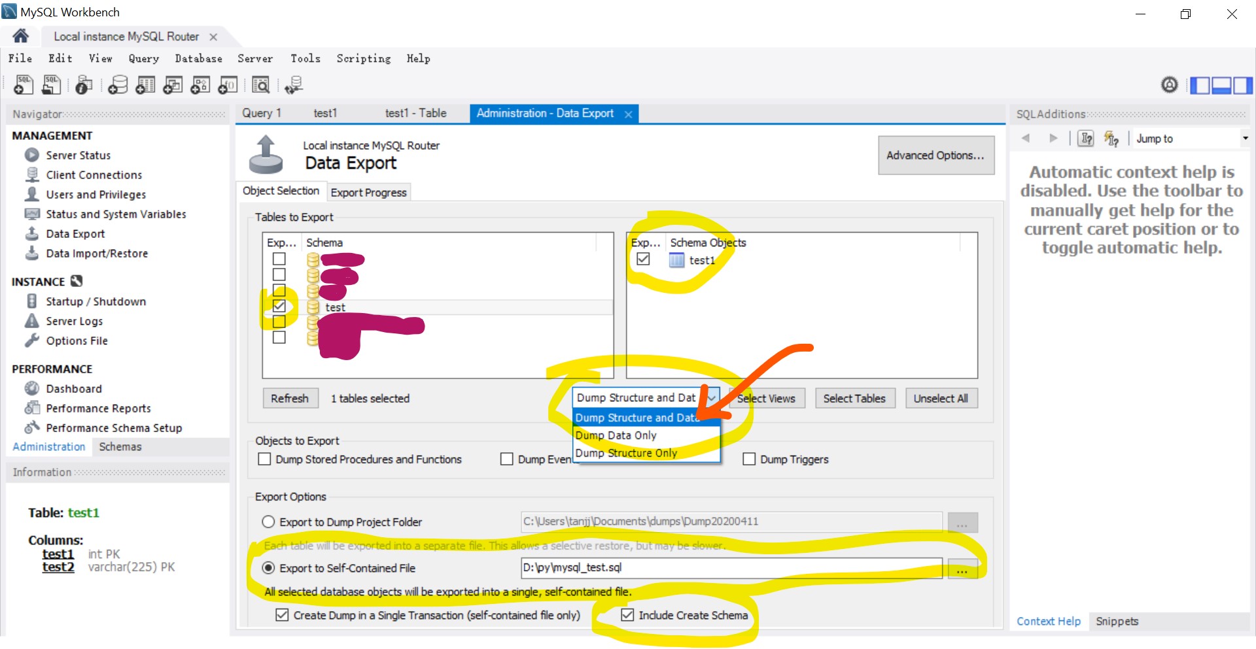Toggle the right sidebar panel visibility

(1243, 85)
